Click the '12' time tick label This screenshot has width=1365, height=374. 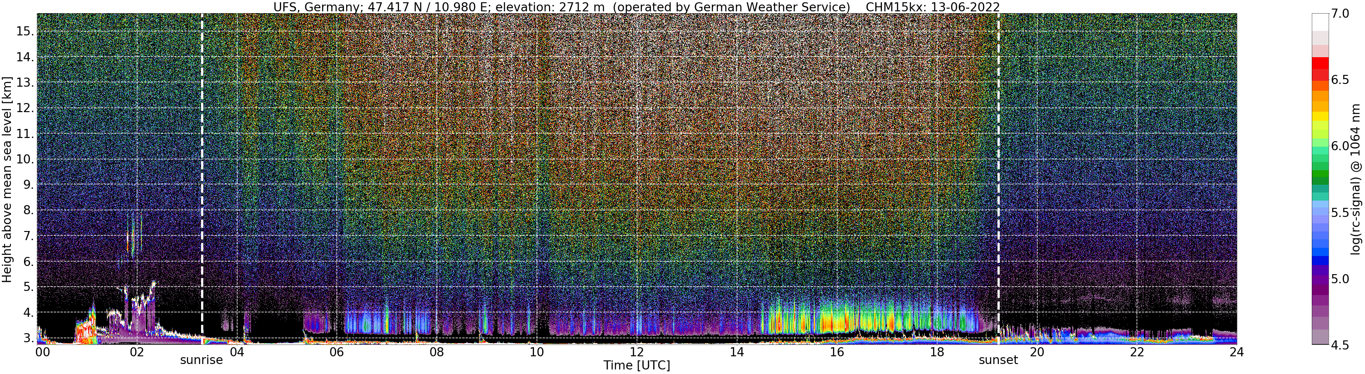coord(637,352)
